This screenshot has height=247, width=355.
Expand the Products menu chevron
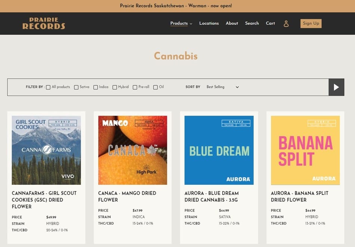[191, 24]
